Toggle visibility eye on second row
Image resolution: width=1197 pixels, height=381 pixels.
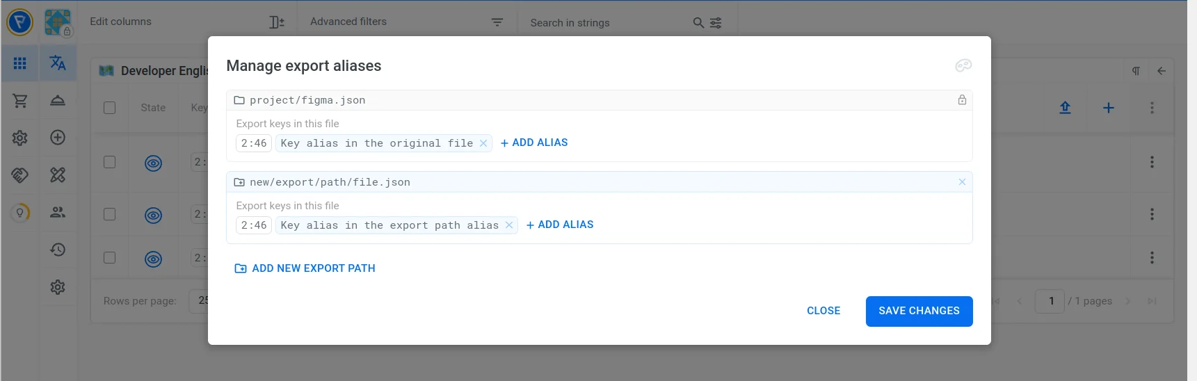153,216
